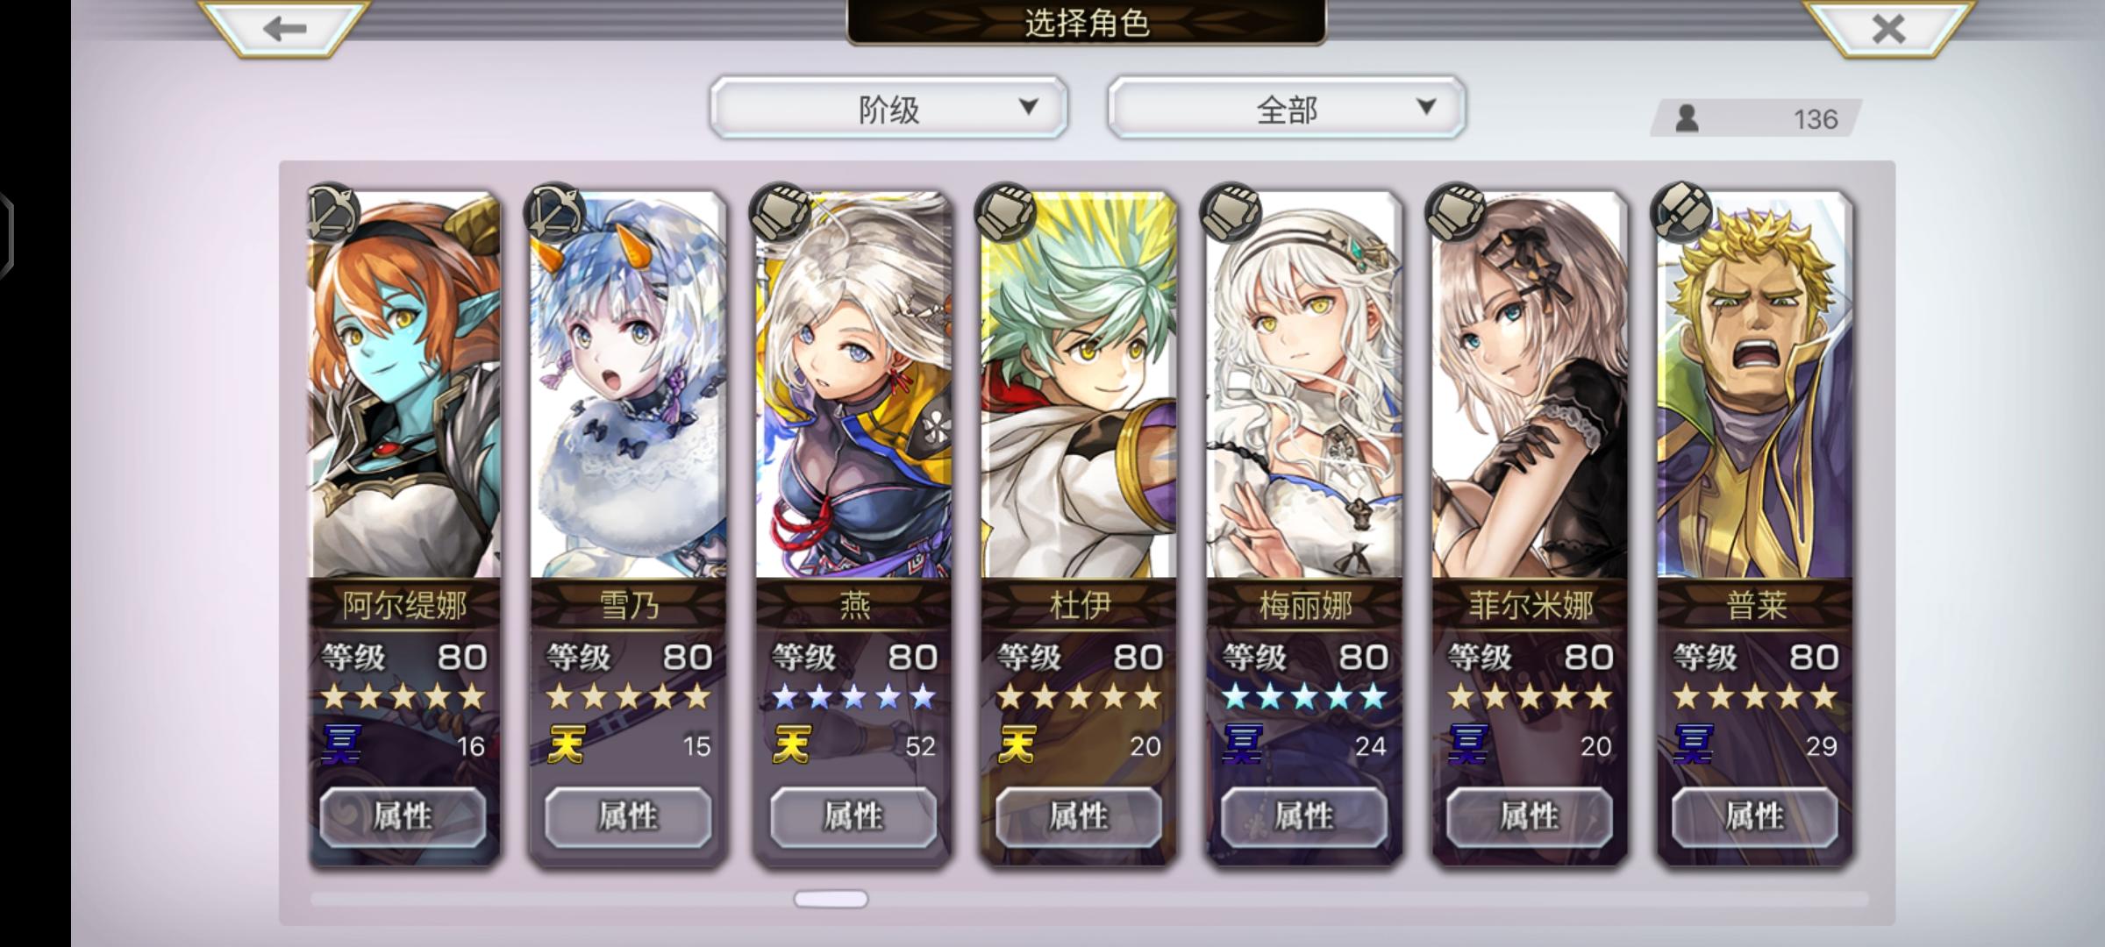Open the 全部 filter dropdown
Viewport: 2105px width, 947px height.
click(x=1287, y=108)
